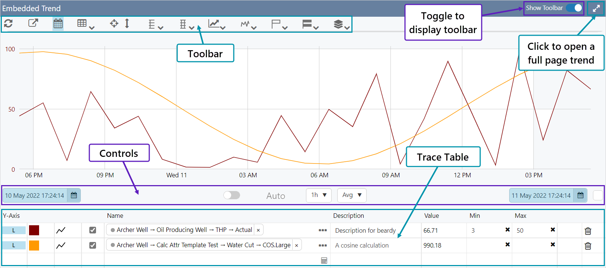The width and height of the screenshot is (606, 268).
Task: Remove the THP Actual tag from name field
Action: point(258,230)
